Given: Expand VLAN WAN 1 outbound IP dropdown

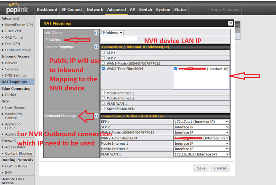Looking at the screenshot, I should (201, 154).
